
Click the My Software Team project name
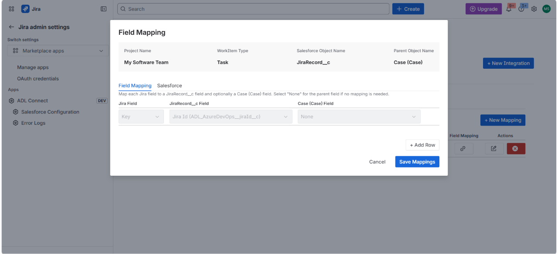[x=146, y=62]
